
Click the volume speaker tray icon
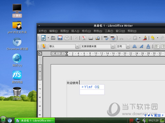[145, 120]
